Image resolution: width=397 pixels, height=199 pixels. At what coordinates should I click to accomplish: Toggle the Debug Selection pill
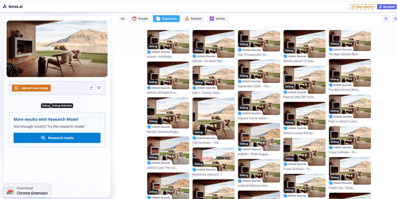[x=62, y=105]
